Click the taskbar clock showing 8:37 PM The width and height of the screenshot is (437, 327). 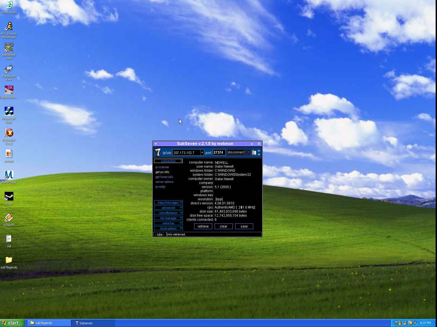pos(426,323)
